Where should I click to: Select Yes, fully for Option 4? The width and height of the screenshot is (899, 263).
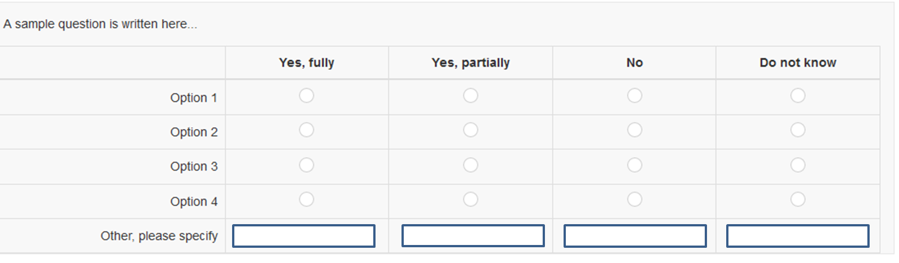point(307,199)
